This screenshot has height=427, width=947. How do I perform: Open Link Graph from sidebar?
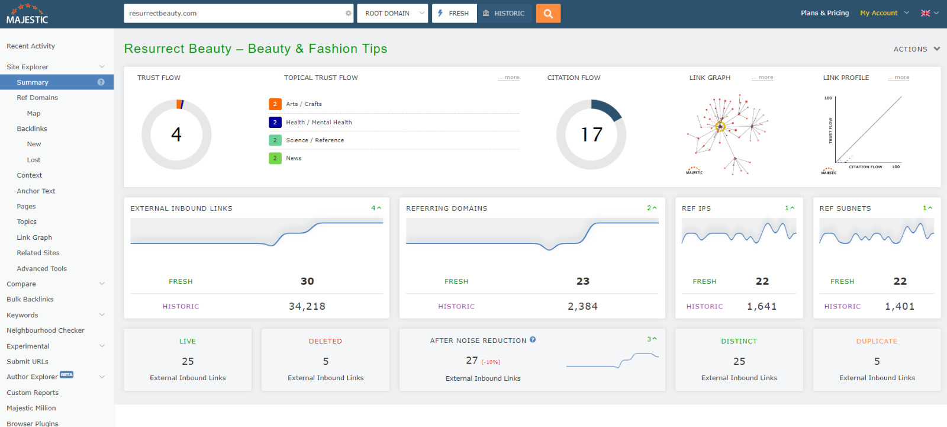(34, 237)
